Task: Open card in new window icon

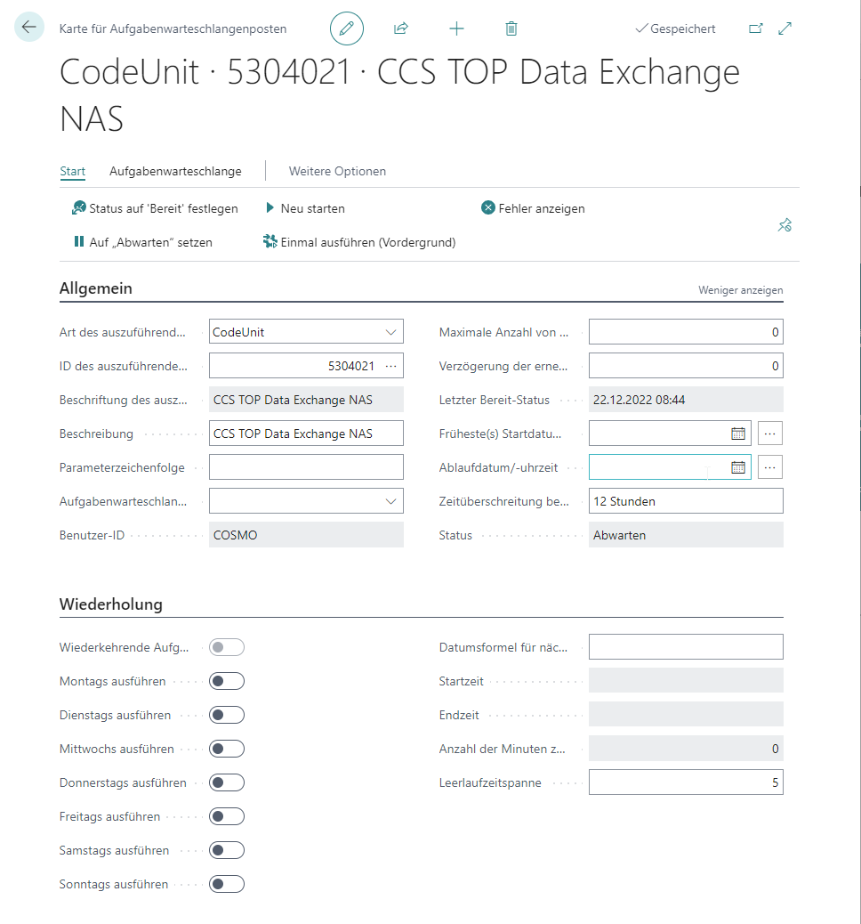Action: point(755,28)
